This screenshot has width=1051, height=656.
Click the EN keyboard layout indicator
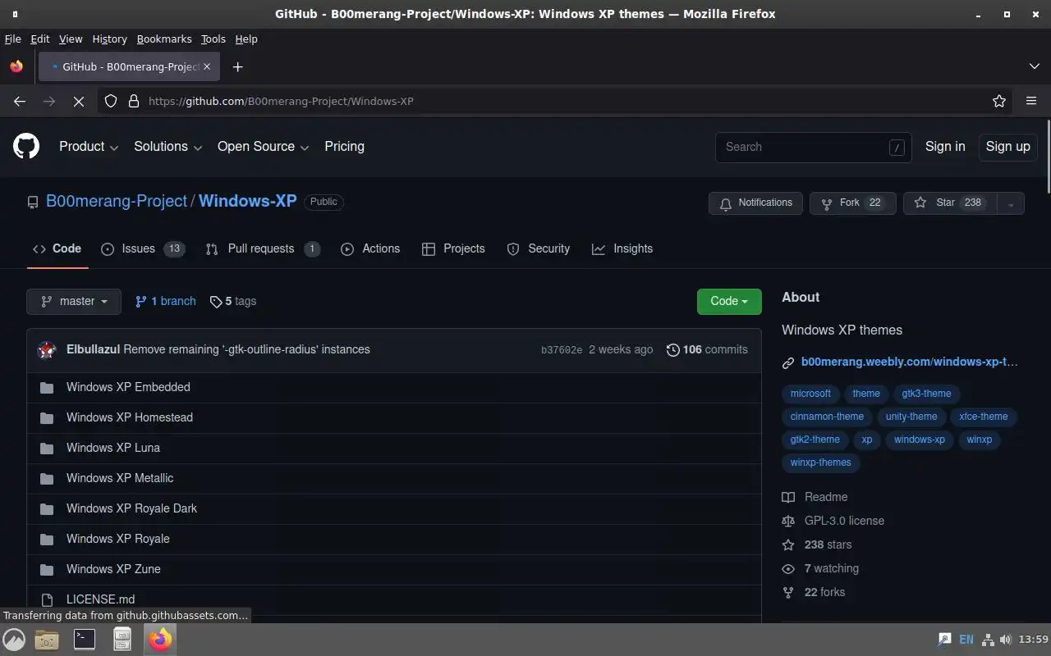point(966,640)
